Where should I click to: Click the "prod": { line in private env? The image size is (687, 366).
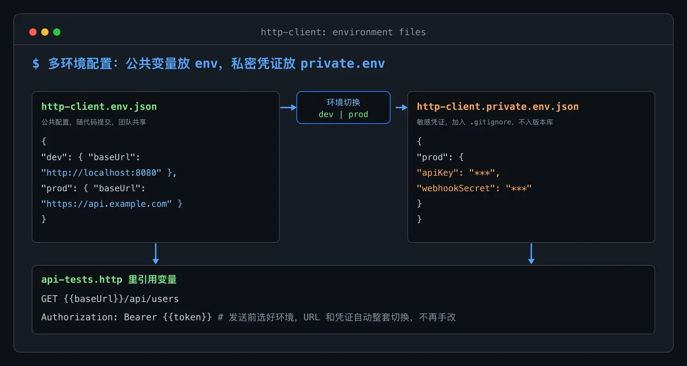tap(440, 157)
